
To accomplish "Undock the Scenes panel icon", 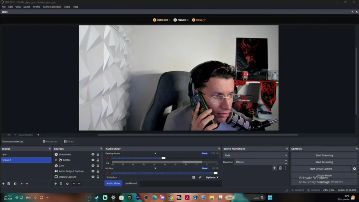I will click(x=50, y=149).
